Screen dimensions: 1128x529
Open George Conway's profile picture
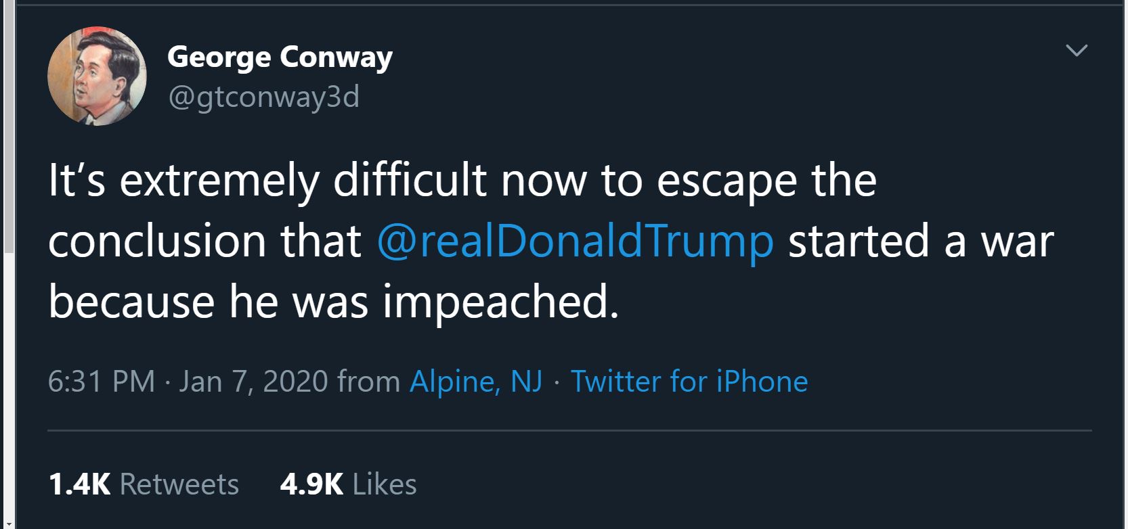[97, 76]
